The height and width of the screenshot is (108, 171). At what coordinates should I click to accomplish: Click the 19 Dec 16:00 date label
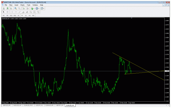(x=73, y=103)
